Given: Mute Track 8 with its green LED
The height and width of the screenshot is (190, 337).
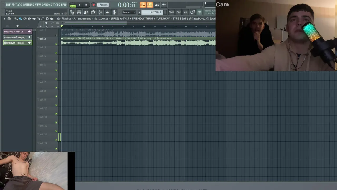Looking at the screenshot, I should [56, 96].
